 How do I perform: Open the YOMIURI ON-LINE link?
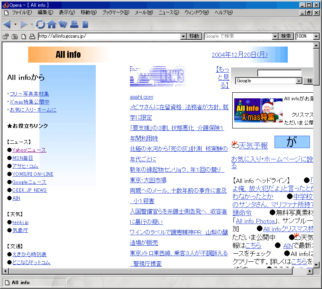point(33,174)
